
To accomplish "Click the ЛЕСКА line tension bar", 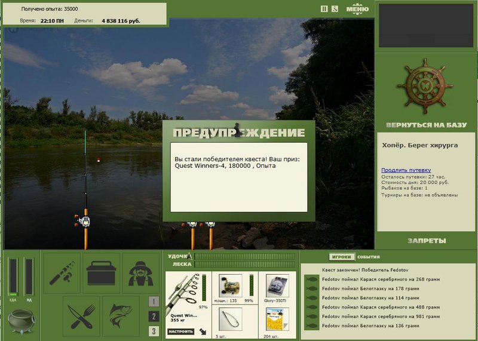I will pos(245,264).
